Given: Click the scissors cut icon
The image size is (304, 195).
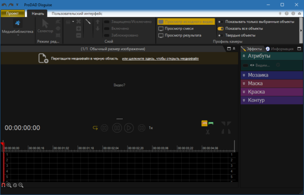Looking at the screenshot, I should [208, 132].
